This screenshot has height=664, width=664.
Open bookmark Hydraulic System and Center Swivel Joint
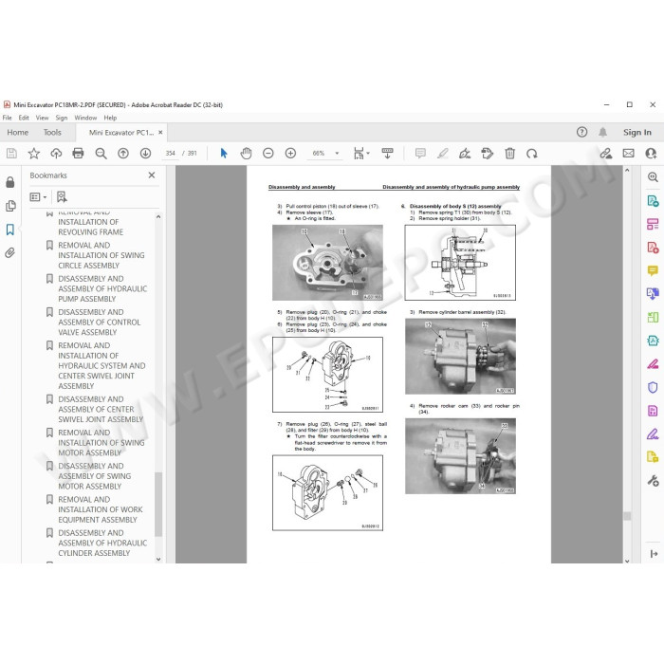point(101,366)
